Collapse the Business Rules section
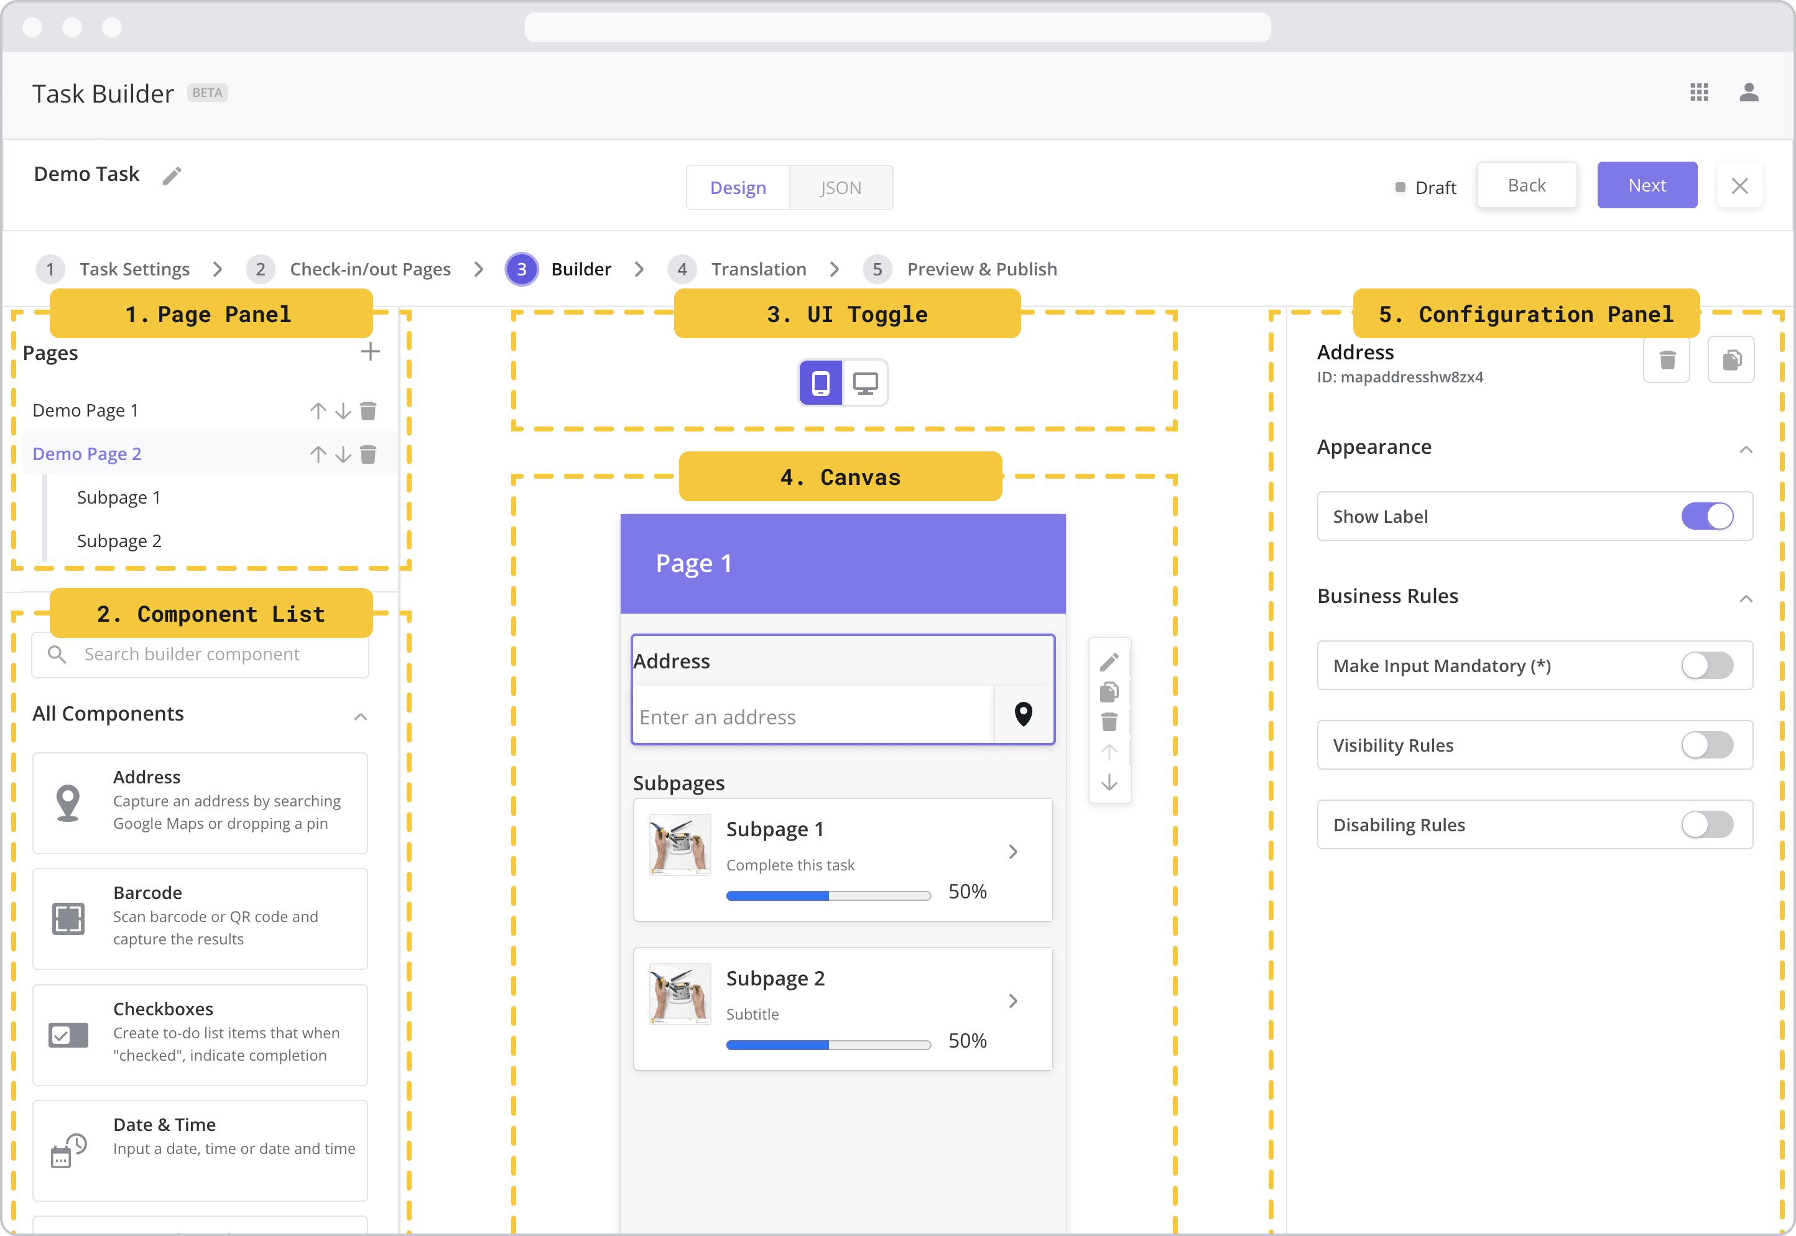 (x=1746, y=599)
